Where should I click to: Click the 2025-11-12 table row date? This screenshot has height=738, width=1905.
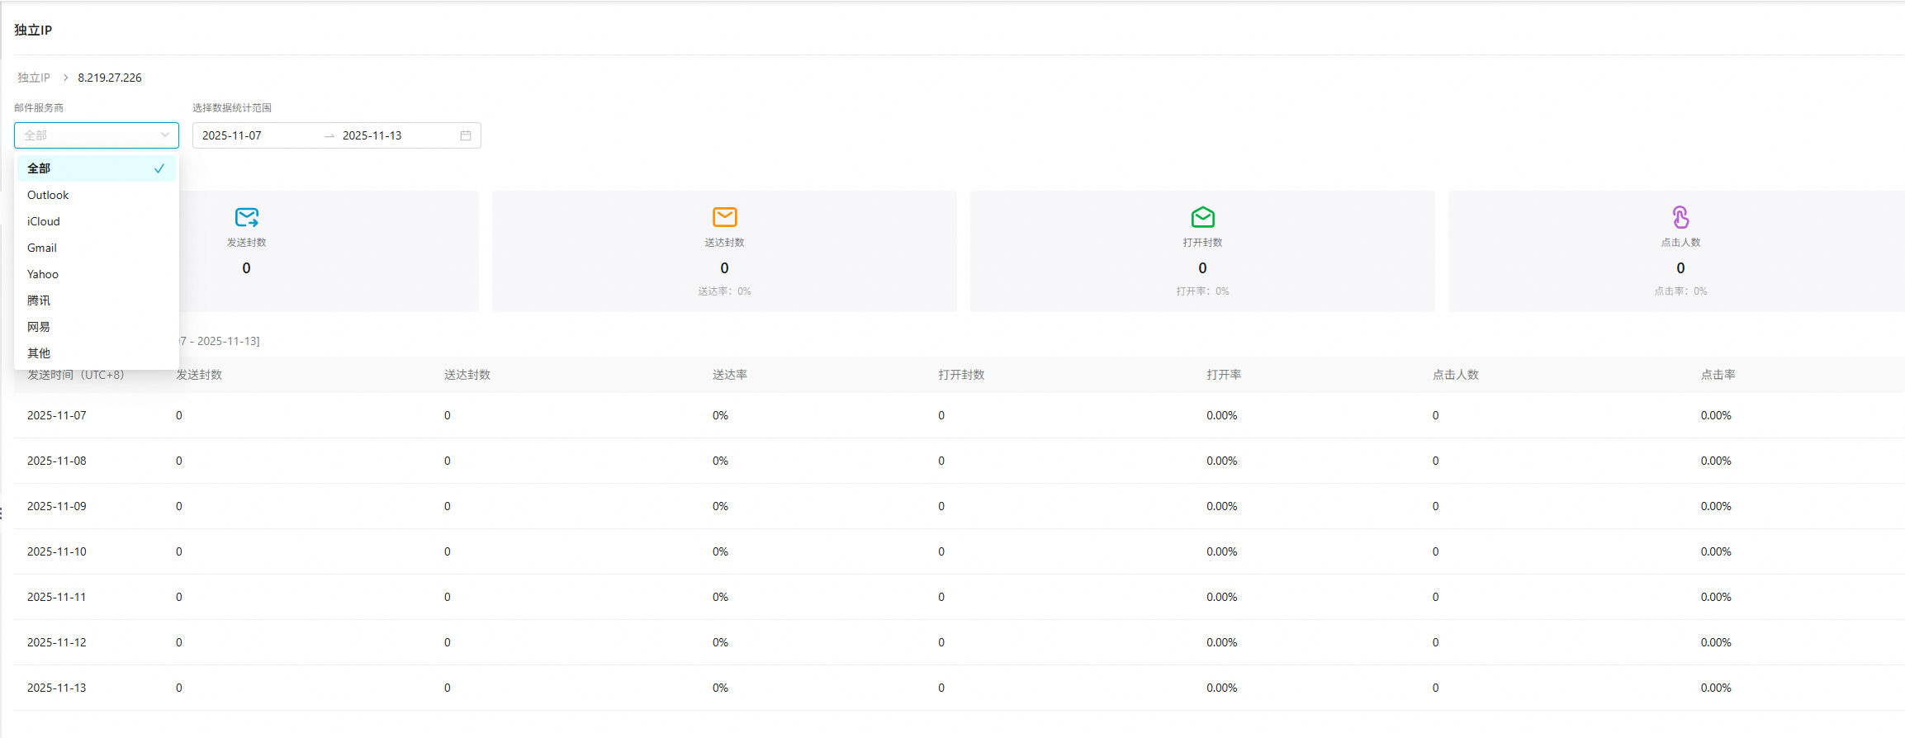(57, 642)
